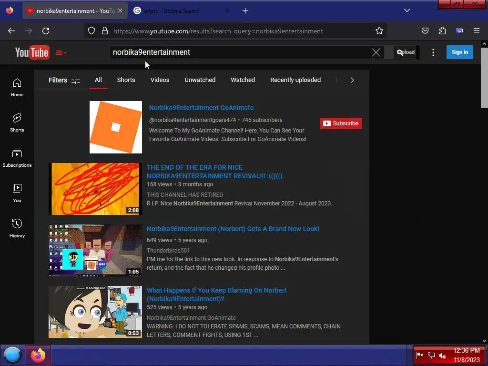This screenshot has width=488, height=366.
Task: Click the YouTube logo
Action: click(x=32, y=52)
